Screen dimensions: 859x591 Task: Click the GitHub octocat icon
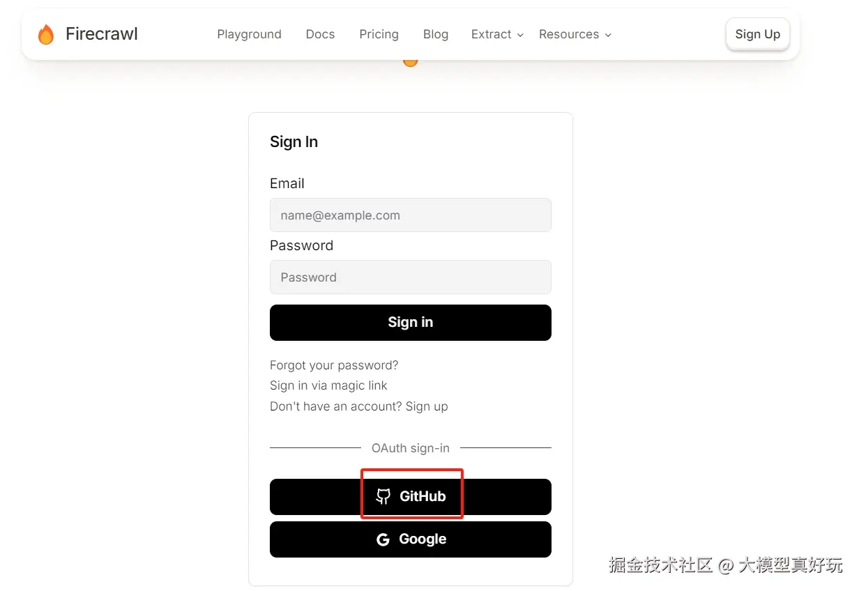(383, 497)
